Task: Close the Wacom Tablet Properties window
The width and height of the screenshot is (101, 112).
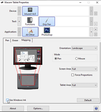Action: pos(97,3)
